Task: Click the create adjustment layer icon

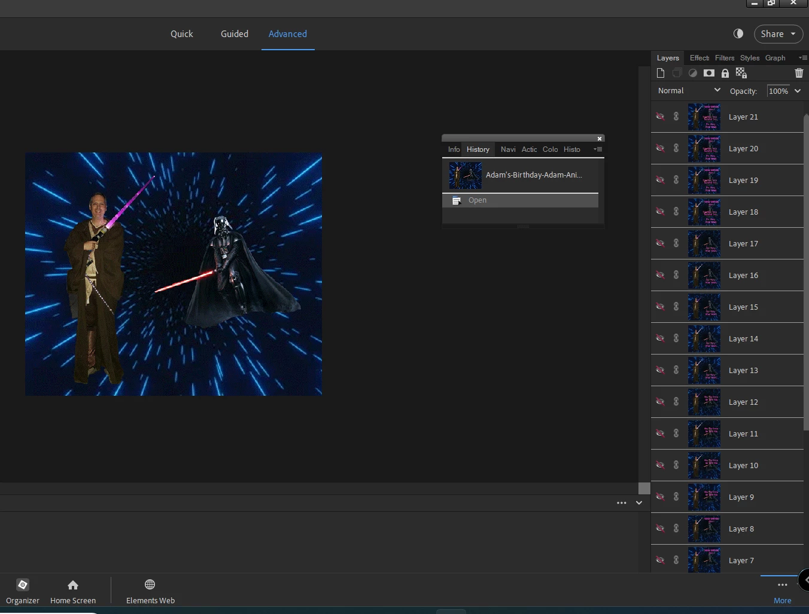Action: pyautogui.click(x=693, y=73)
